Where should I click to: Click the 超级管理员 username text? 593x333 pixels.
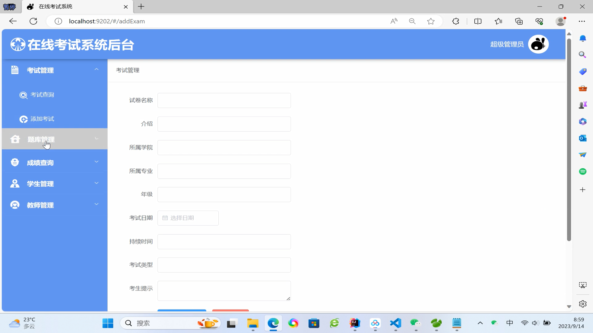[x=507, y=44]
